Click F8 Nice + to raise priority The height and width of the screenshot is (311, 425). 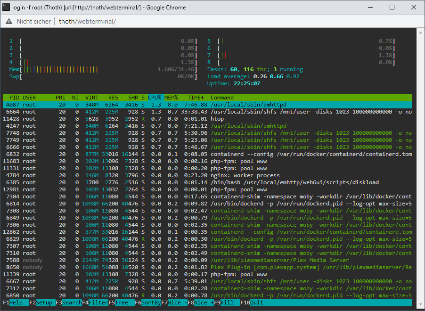tap(201, 303)
